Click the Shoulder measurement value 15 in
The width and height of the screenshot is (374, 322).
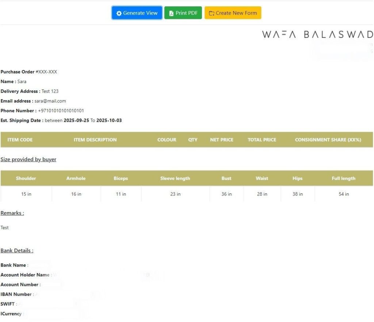tap(26, 194)
